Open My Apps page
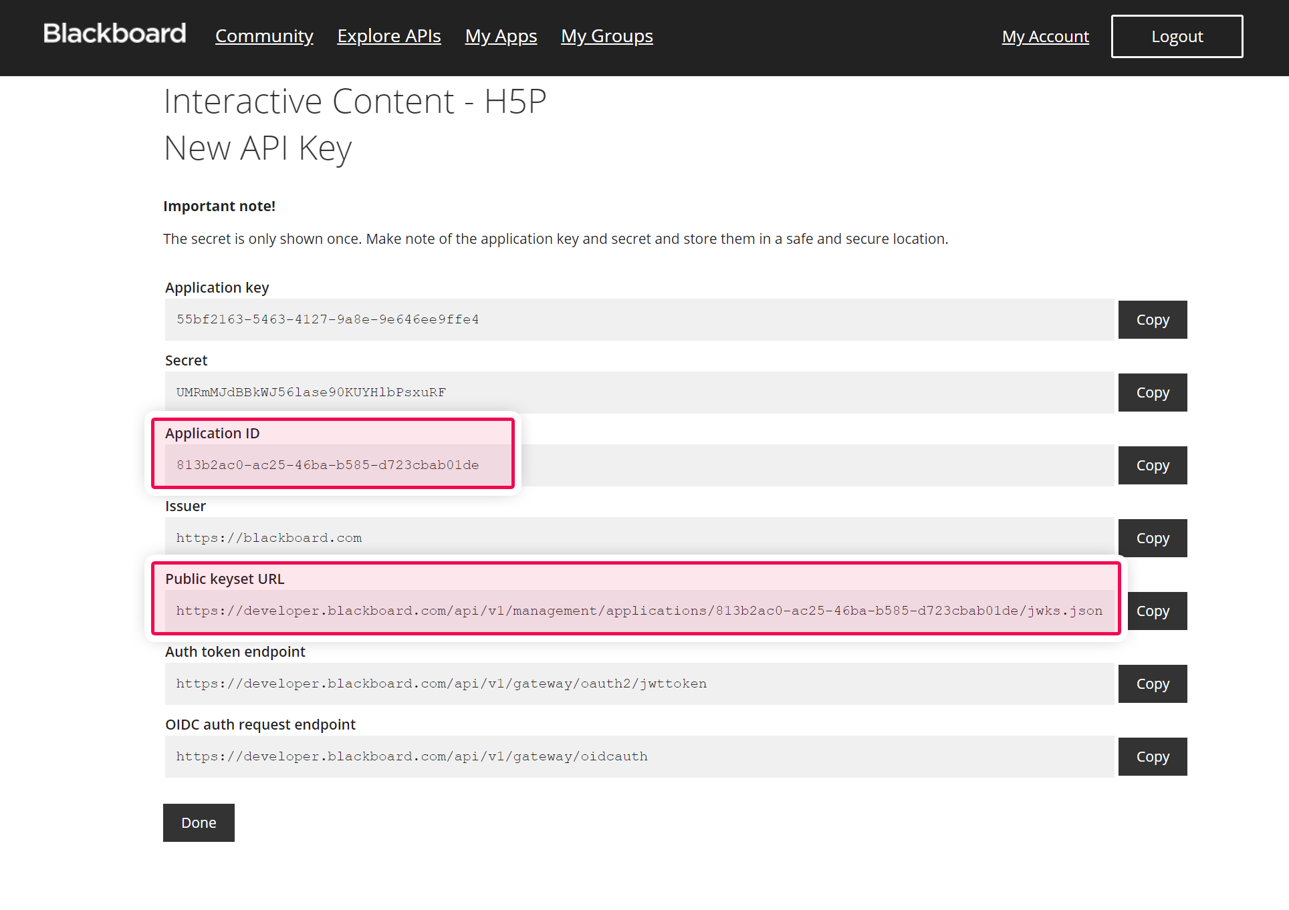 click(x=501, y=36)
